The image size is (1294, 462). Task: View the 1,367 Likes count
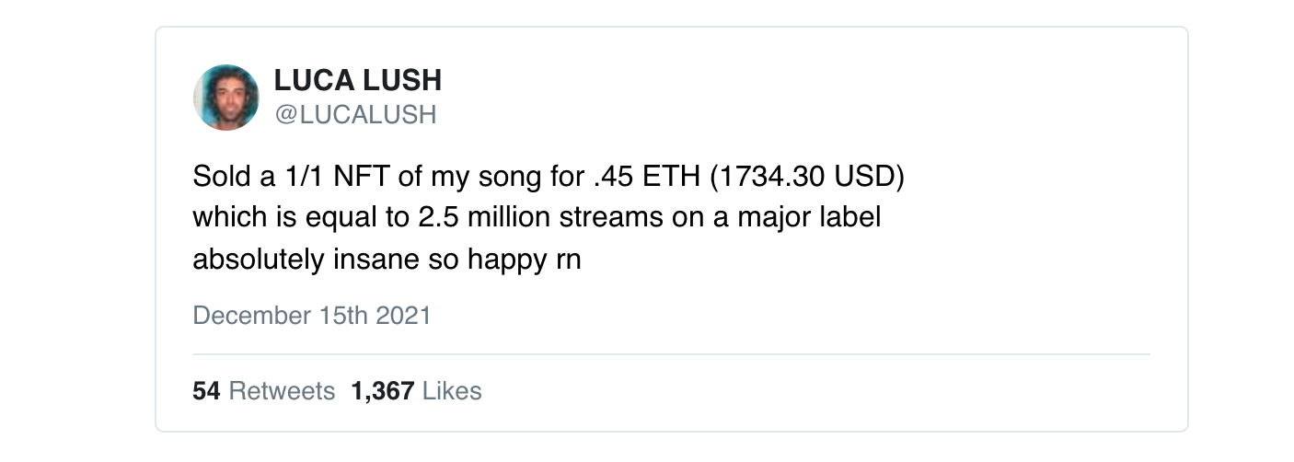coord(416,391)
